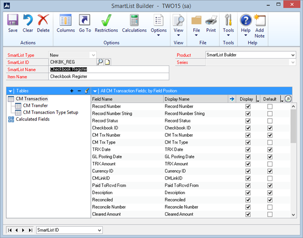
Task: Click the Save icon in the ribbon
Action: 13,20
